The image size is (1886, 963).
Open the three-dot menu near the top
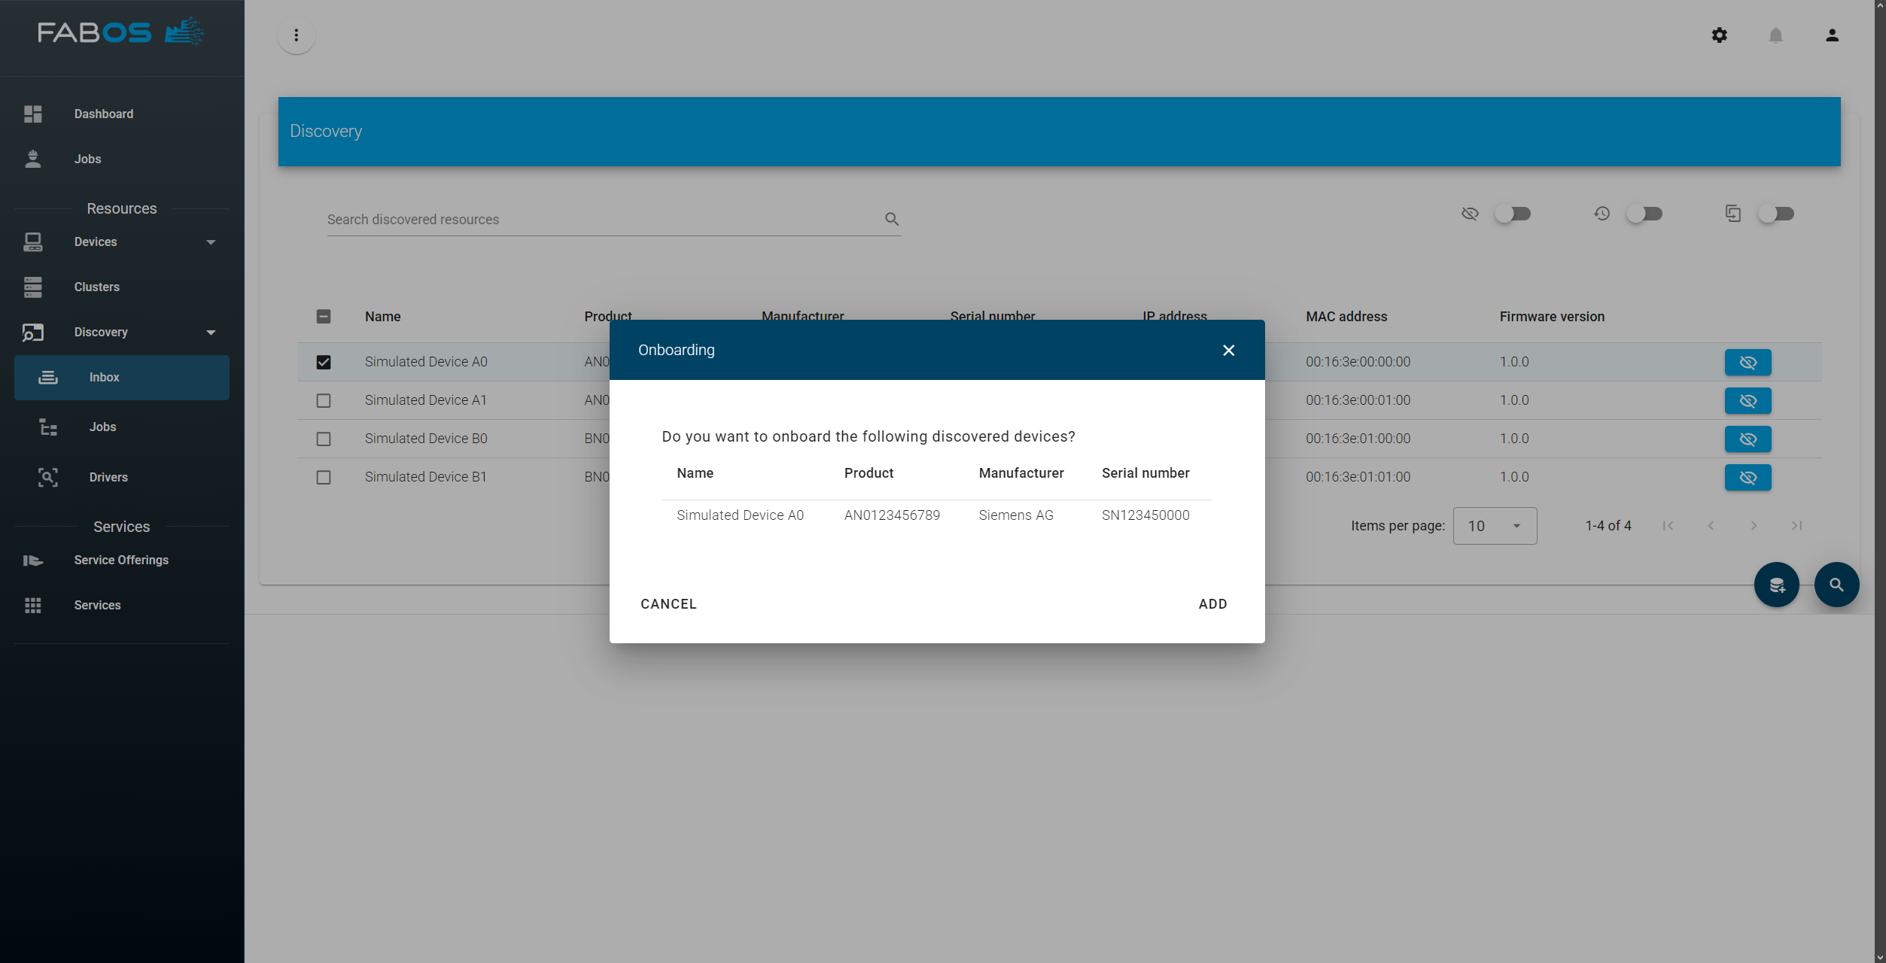296,35
